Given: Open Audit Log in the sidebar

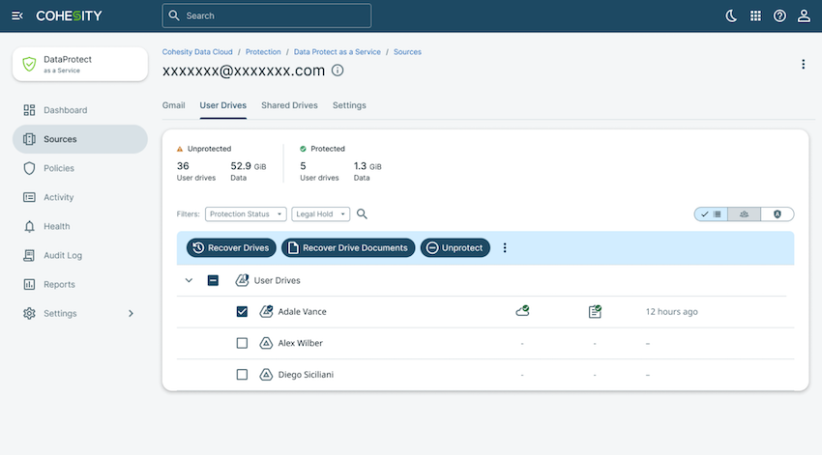Looking at the screenshot, I should [x=80, y=255].
